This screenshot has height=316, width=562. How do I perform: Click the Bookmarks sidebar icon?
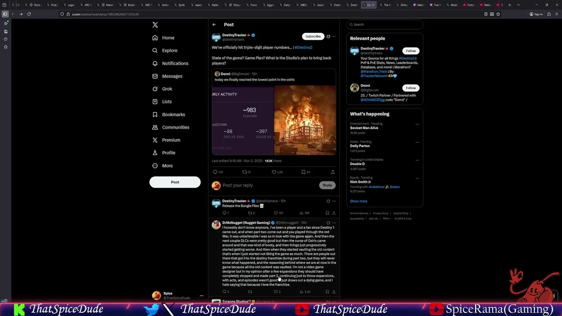tap(155, 115)
